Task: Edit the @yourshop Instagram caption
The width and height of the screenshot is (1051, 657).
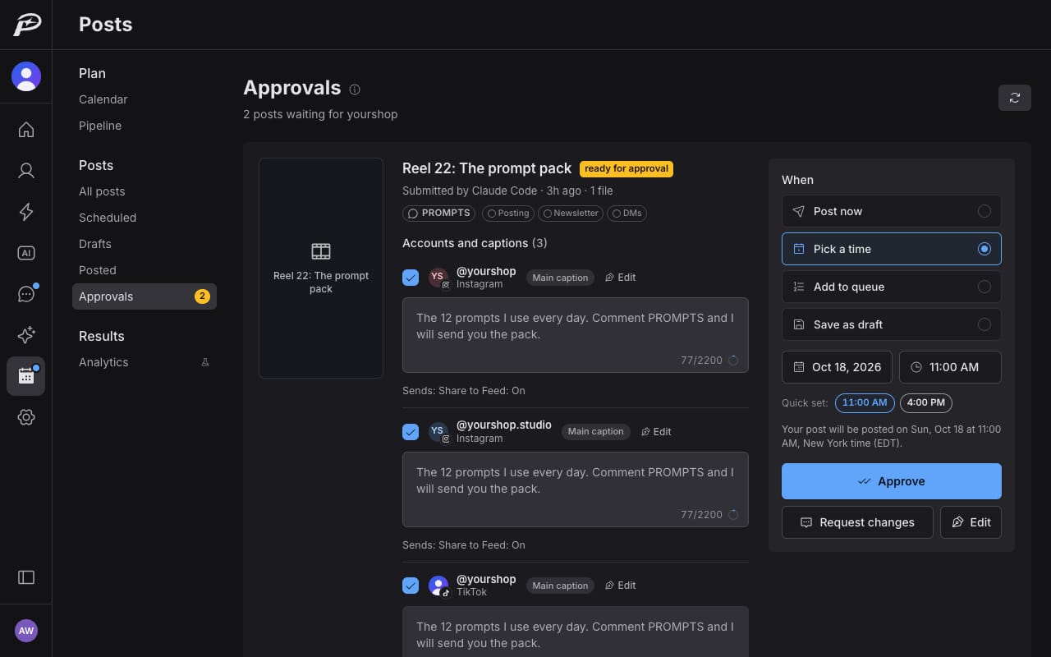Action: pyautogui.click(x=621, y=278)
